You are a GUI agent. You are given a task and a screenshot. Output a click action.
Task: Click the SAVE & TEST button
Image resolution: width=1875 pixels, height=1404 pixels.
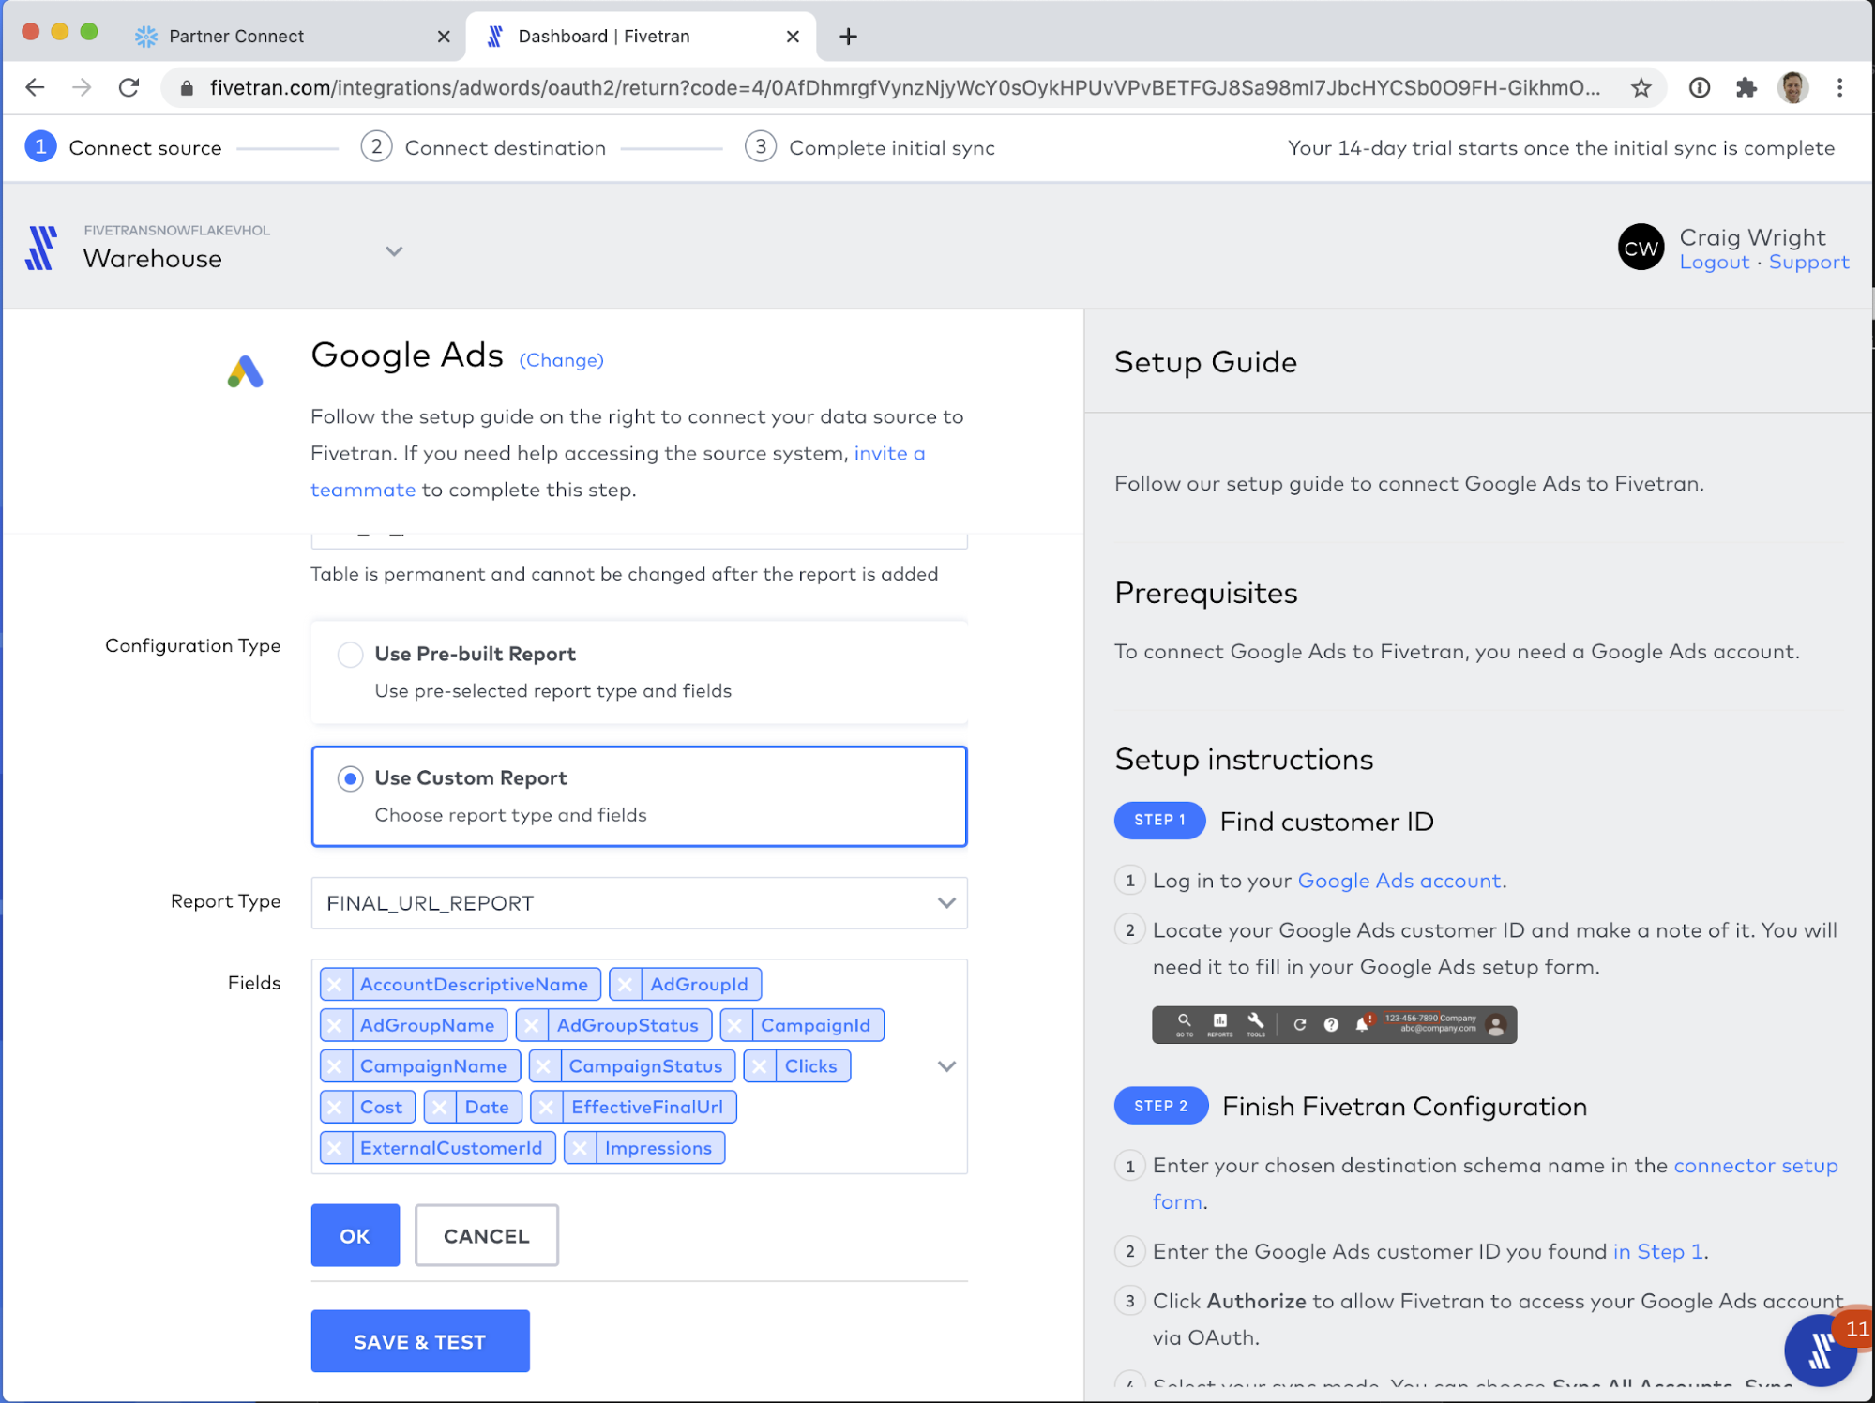(420, 1341)
